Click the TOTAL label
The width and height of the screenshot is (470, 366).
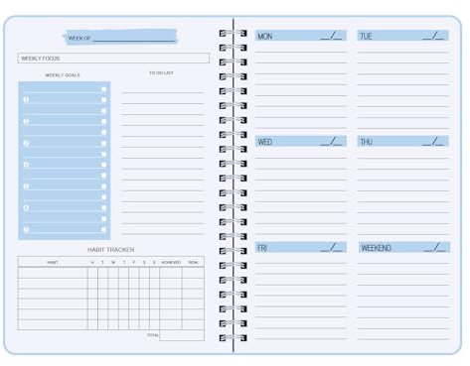click(x=153, y=335)
